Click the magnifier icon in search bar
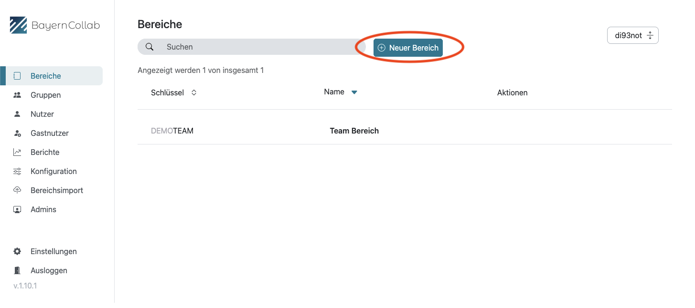Screen dimensions: 695x308 [x=150, y=47]
